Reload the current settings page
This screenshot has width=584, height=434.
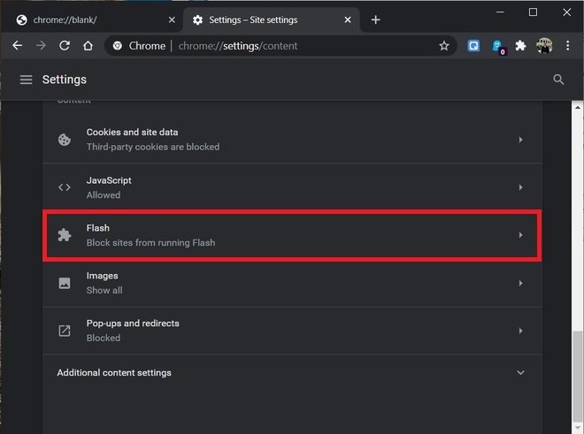(x=65, y=45)
